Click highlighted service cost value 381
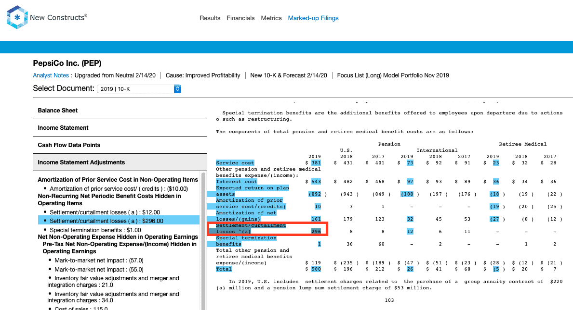 tap(316, 163)
